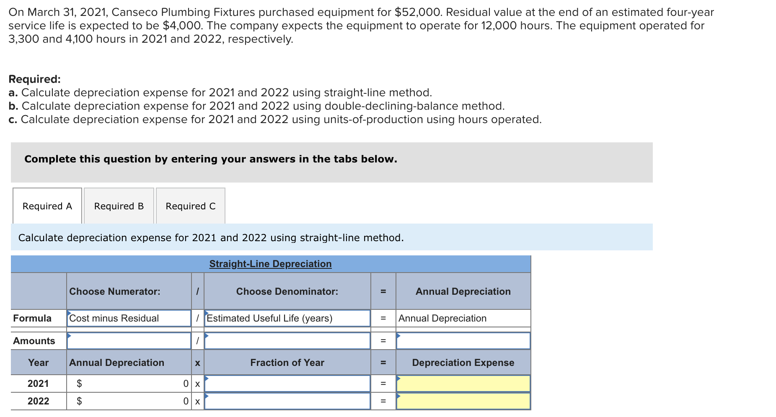Open the Choose Denominator dropdown showing Estimated Useful Life
Image resolution: width=776 pixels, height=417 pixels.
point(287,318)
